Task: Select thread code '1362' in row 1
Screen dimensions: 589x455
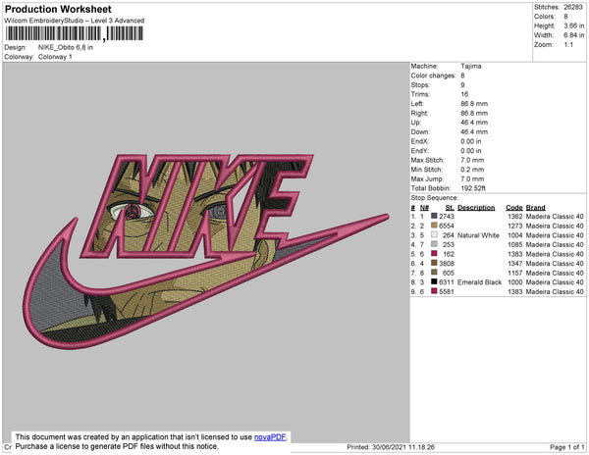Action: point(515,217)
